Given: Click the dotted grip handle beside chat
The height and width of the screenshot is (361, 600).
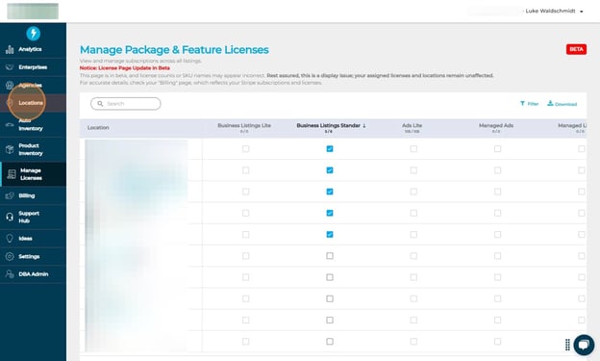Looking at the screenshot, I should [567, 345].
